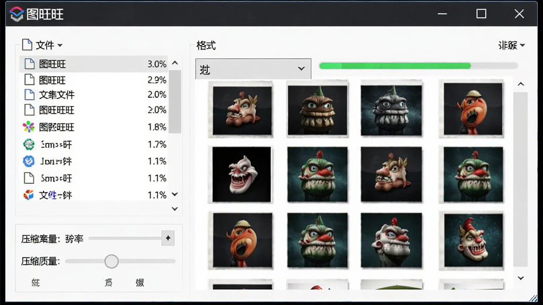This screenshot has width=543, height=305.
Task: Click the thumbnail grid scroll-up arrow
Action: (x=521, y=84)
